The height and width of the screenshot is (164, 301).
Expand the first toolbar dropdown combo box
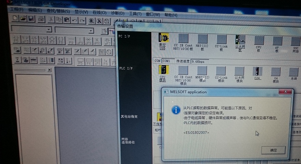[49, 30]
